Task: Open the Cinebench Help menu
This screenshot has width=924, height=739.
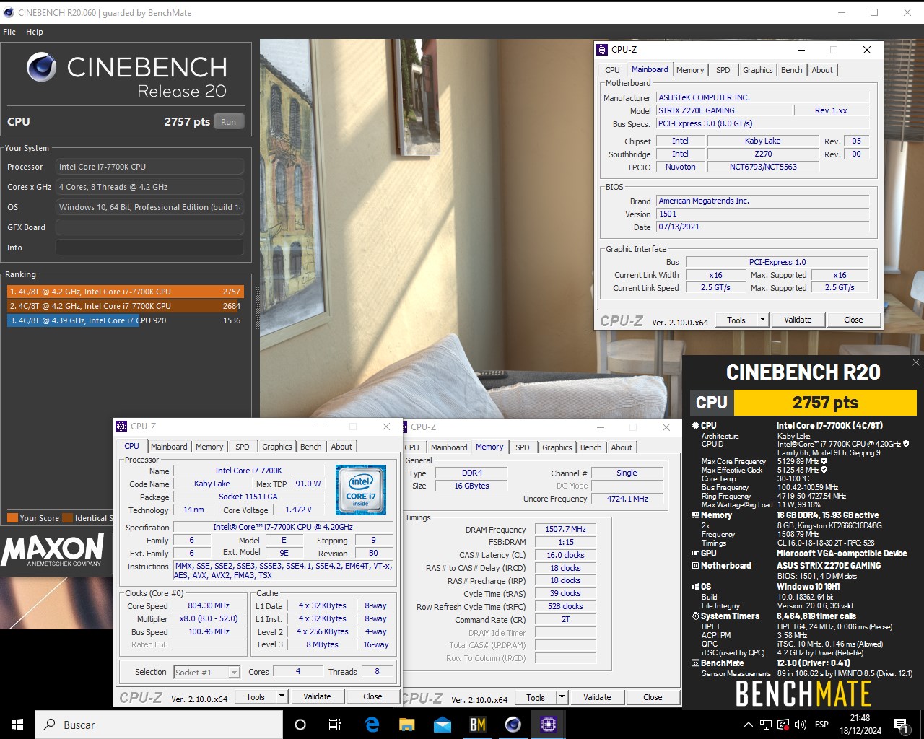Action: click(x=35, y=32)
